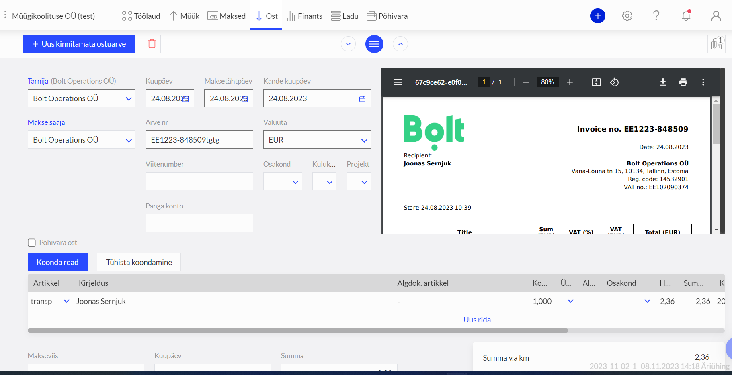Expand the transp article dropdown
Image resolution: width=732 pixels, height=375 pixels.
pyautogui.click(x=66, y=301)
